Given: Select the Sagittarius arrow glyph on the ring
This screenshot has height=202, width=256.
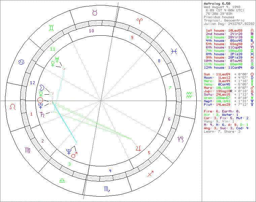Looking at the screenshot, I should [x=150, y=174].
